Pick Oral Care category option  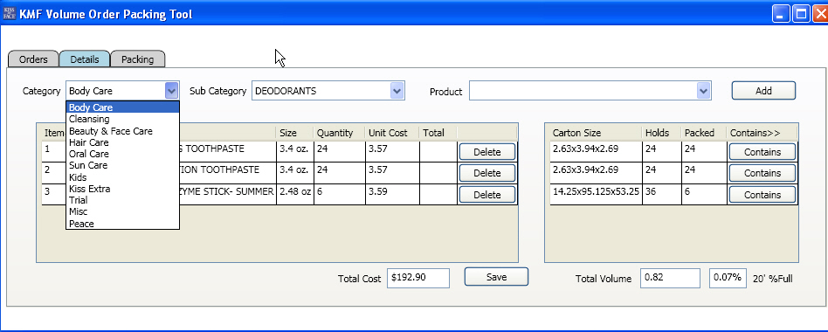tap(122, 154)
